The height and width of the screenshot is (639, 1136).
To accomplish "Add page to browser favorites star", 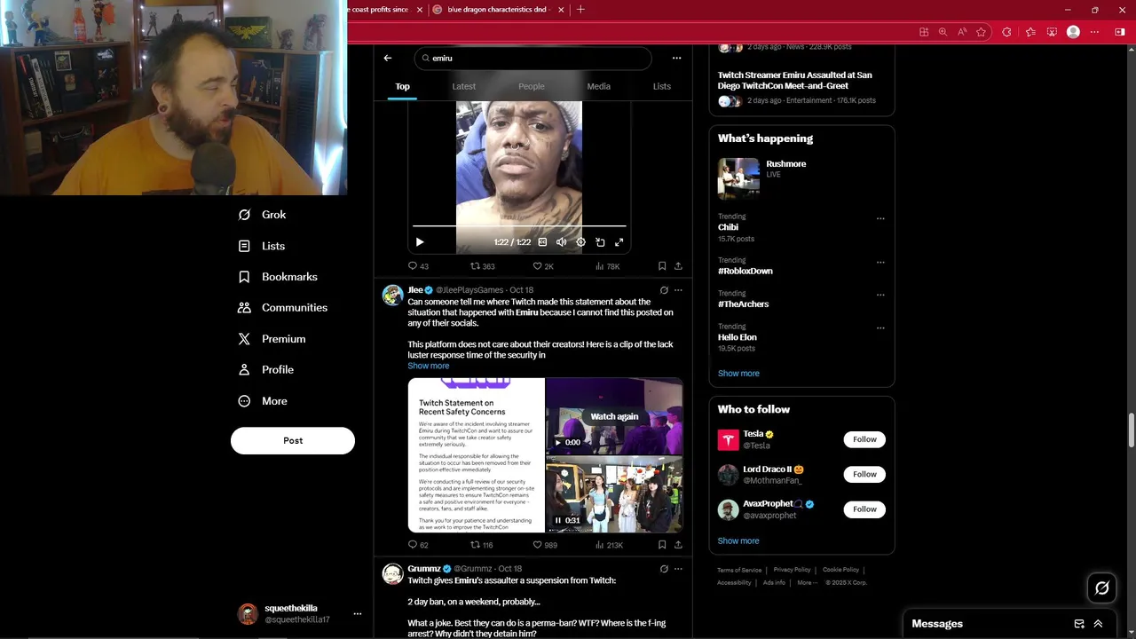I will coord(982,32).
